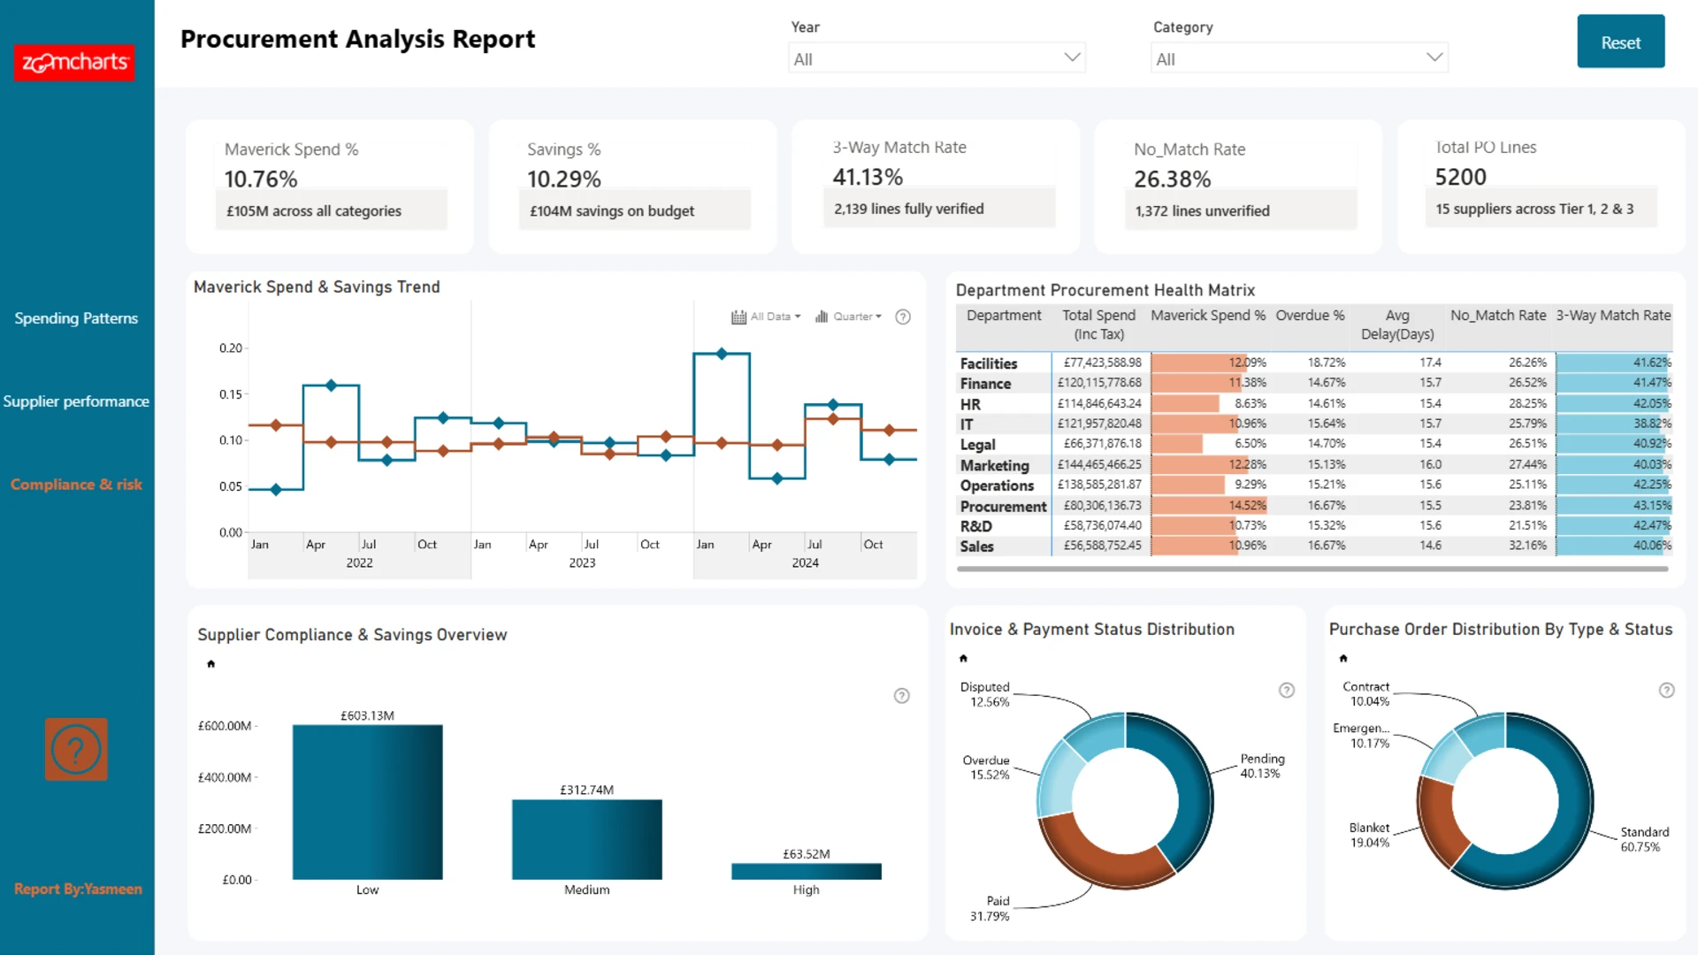1698x955 pixels.
Task: Click the Report By:Yasmeen text
Action: pos(78,889)
